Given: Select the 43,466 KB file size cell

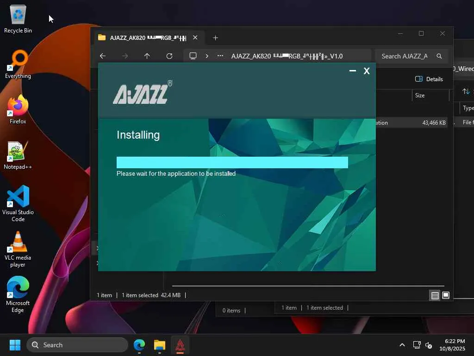Looking at the screenshot, I should coord(434,122).
